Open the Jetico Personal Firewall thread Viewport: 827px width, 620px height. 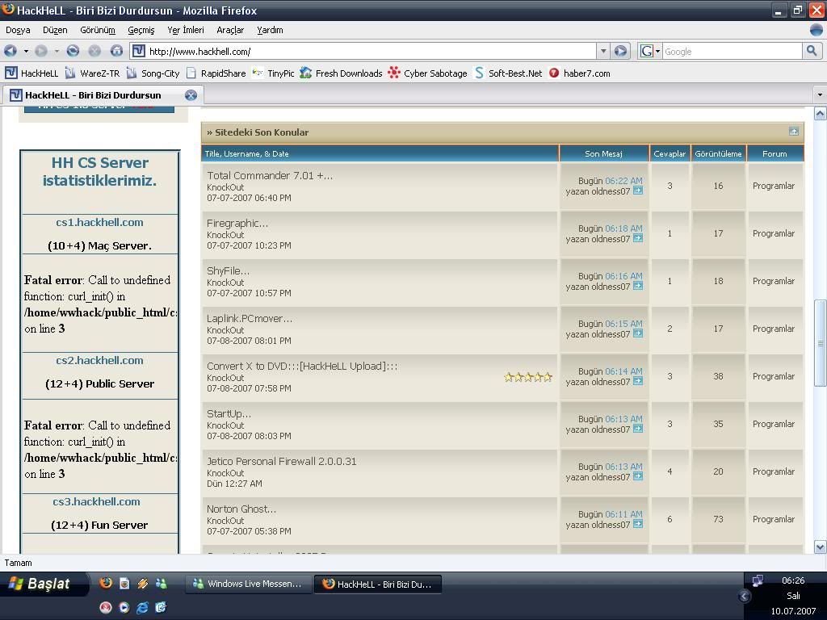coord(282,461)
